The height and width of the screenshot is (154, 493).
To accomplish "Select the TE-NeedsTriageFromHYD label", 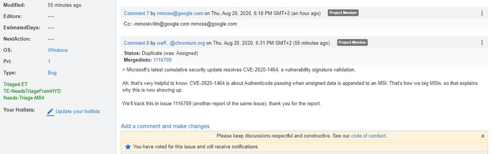I will 32,91.
